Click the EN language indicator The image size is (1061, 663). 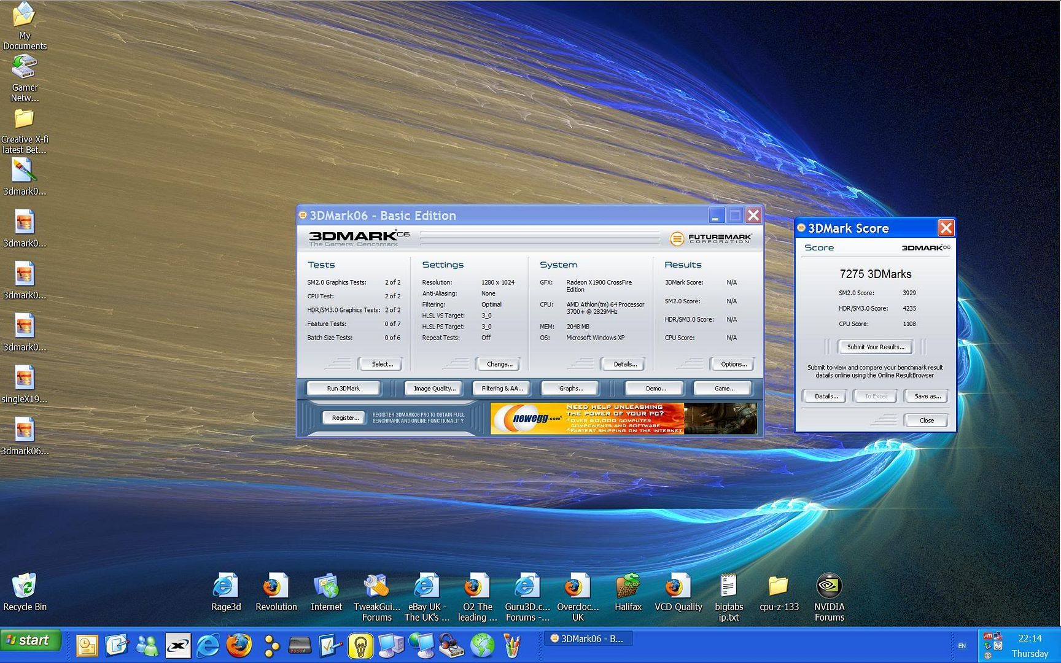[x=962, y=646]
